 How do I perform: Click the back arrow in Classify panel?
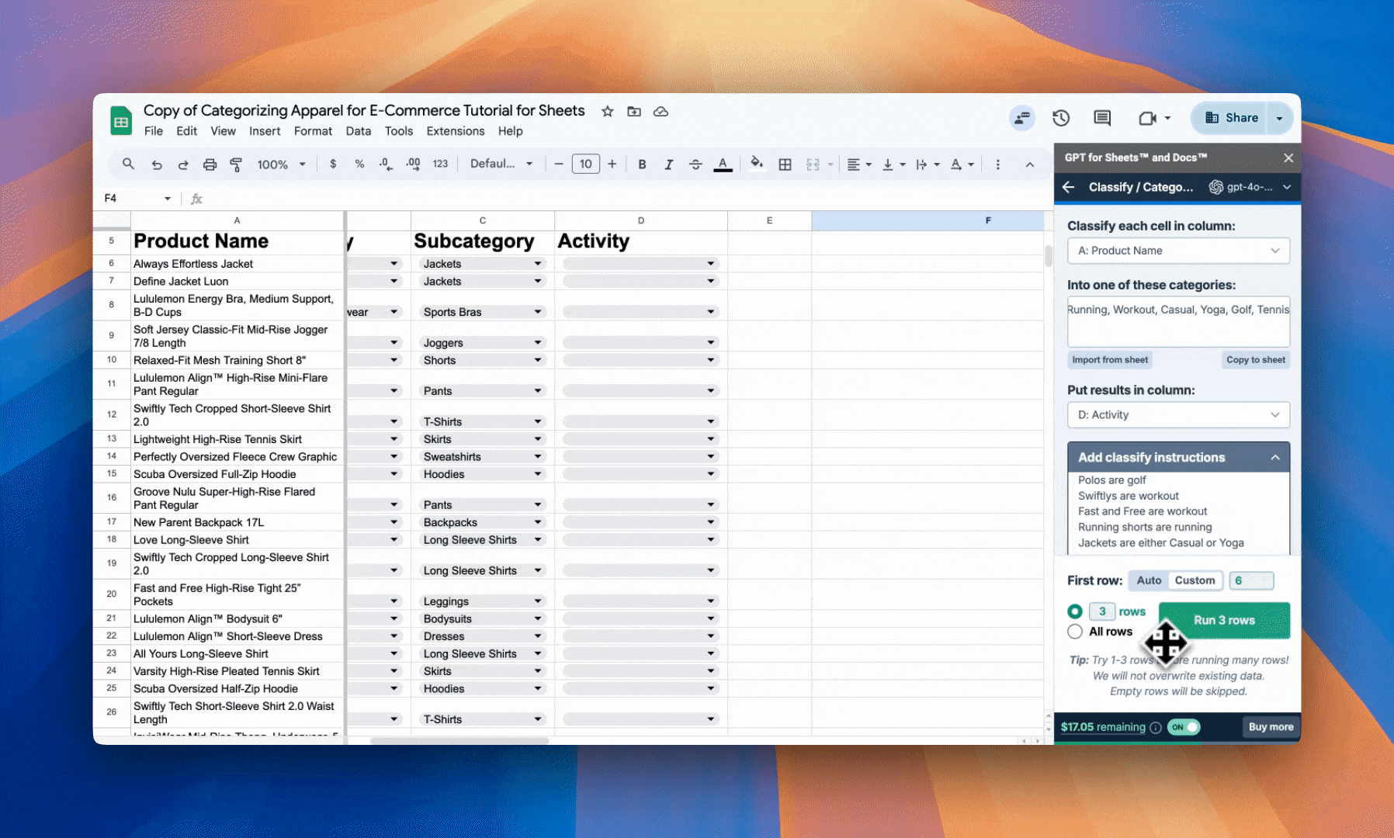click(x=1069, y=187)
